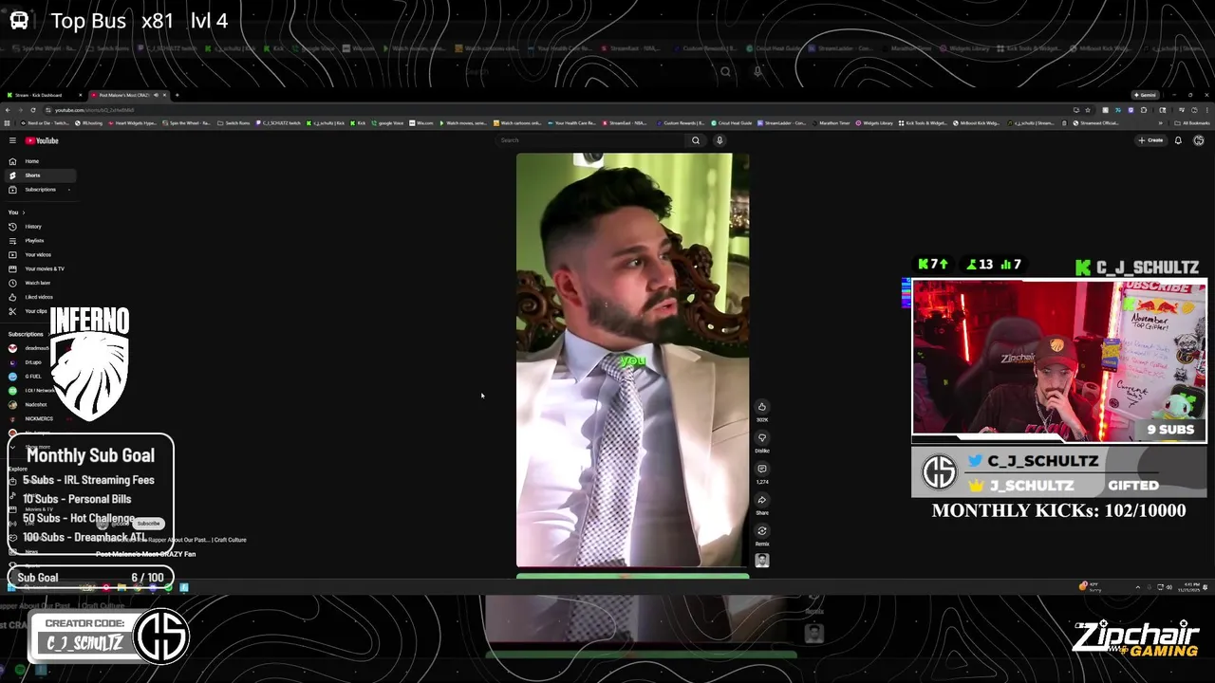Open Chrome three-dot menu
This screenshot has height=683, width=1215.
pos(1206,110)
